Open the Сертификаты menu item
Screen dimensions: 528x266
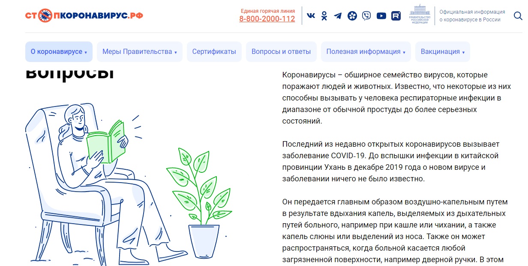tap(214, 52)
